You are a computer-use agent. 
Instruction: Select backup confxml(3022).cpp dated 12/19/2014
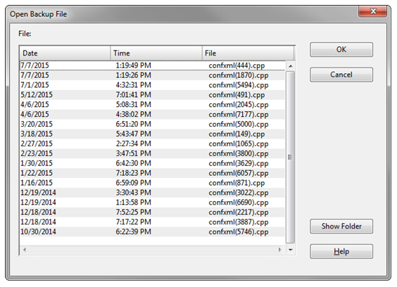click(153, 193)
